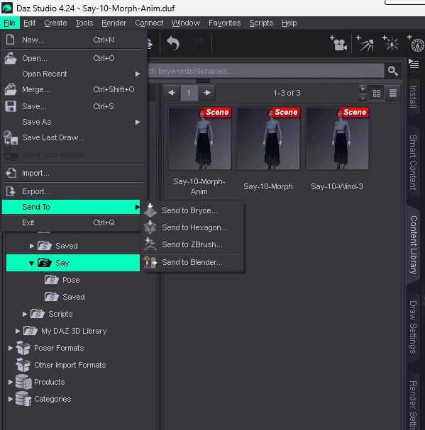Click the ZBrush icon in submenu
The width and height of the screenshot is (425, 430).
point(150,244)
